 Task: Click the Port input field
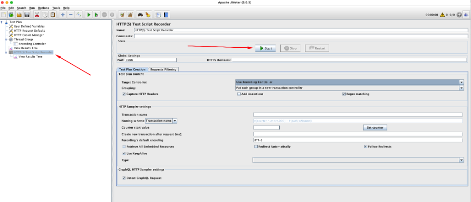click(150, 60)
